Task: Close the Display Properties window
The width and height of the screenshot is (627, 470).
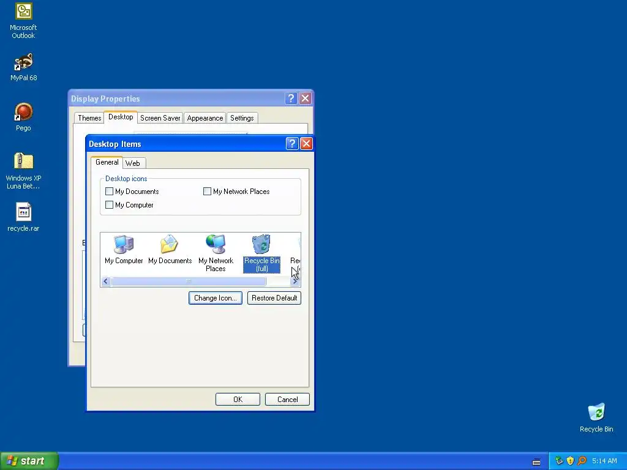Action: 305,99
